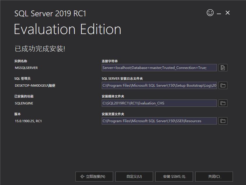Open the installation resources folder via its folder icon
246x185 pixels.
(x=223, y=121)
